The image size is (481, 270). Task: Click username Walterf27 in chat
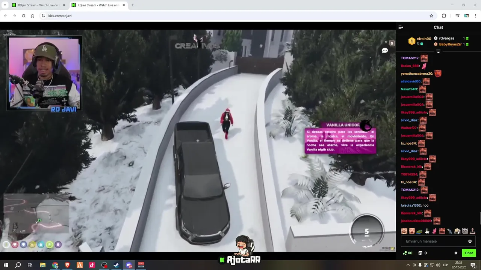[409, 128]
